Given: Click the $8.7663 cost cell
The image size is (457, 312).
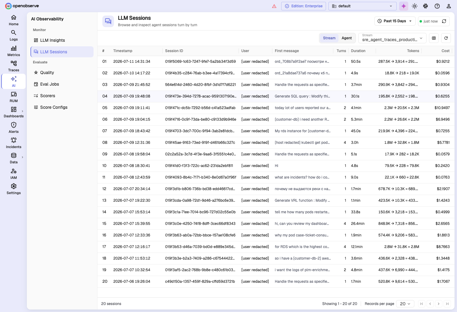Looking at the screenshot, I should (x=443, y=247).
